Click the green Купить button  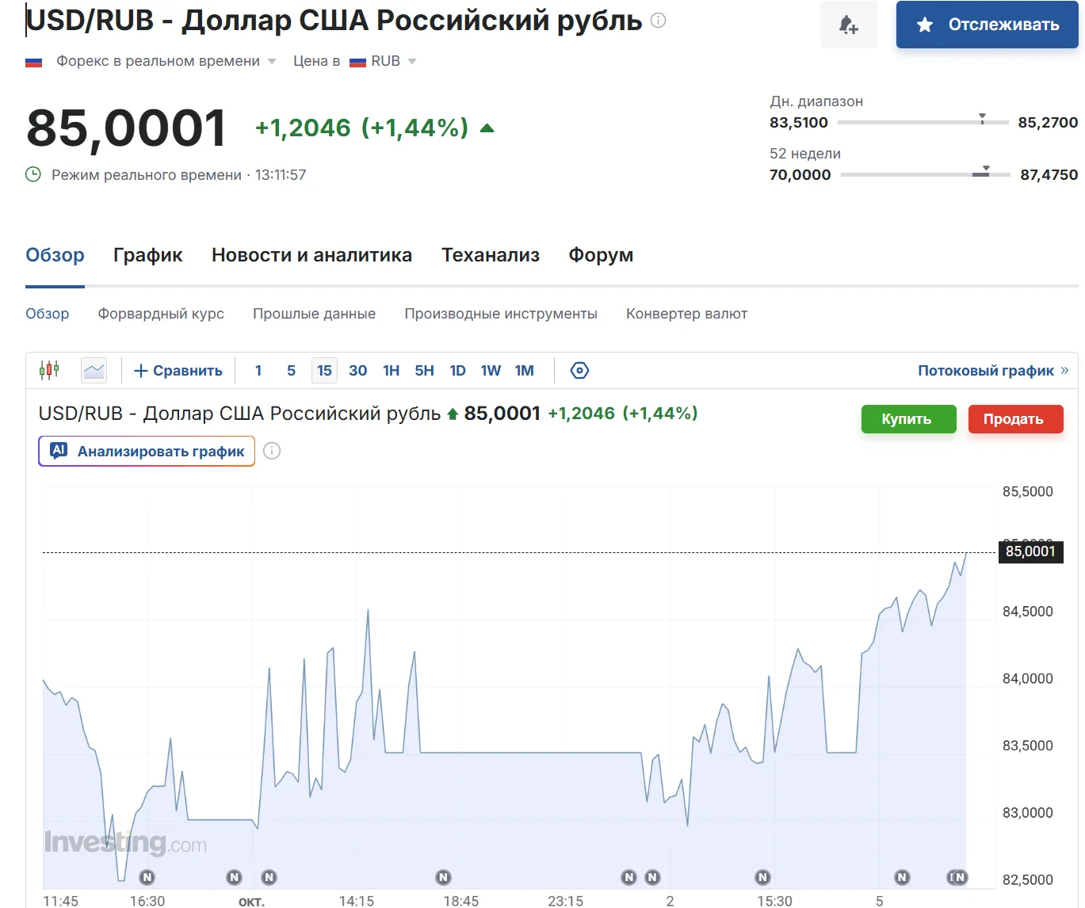tap(908, 419)
